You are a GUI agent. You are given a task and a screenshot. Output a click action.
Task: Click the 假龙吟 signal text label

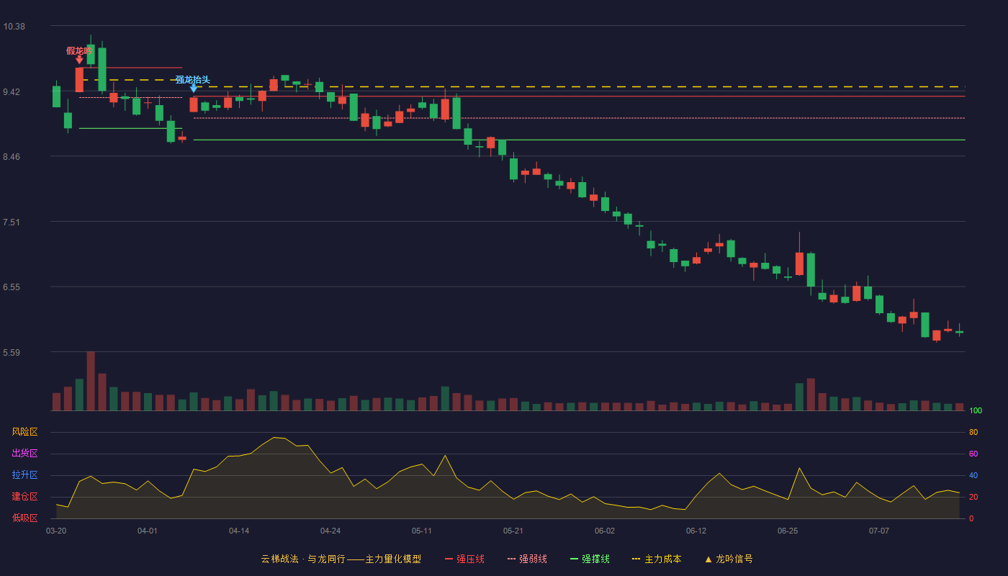[79, 50]
